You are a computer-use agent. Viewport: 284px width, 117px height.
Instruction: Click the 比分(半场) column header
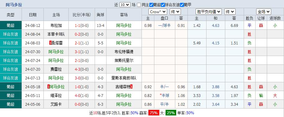[82, 15]
